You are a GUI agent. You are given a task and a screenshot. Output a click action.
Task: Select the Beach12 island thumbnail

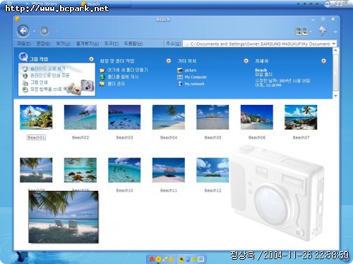pyautogui.click(x=213, y=170)
